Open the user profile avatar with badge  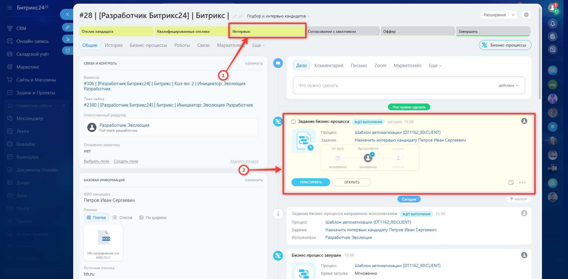pyautogui.click(x=553, y=8)
